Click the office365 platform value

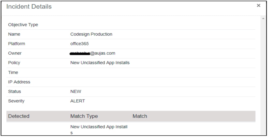80,44
